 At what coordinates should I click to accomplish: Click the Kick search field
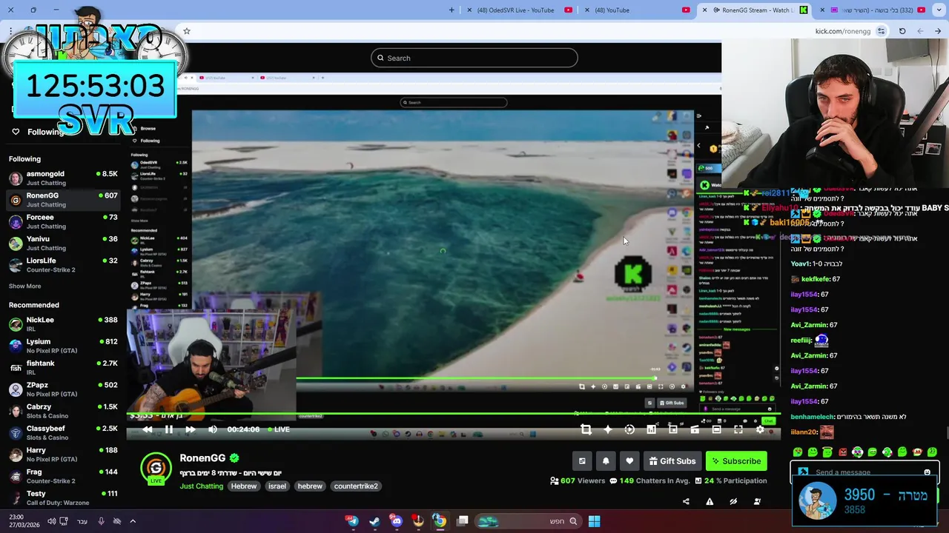[x=474, y=58]
